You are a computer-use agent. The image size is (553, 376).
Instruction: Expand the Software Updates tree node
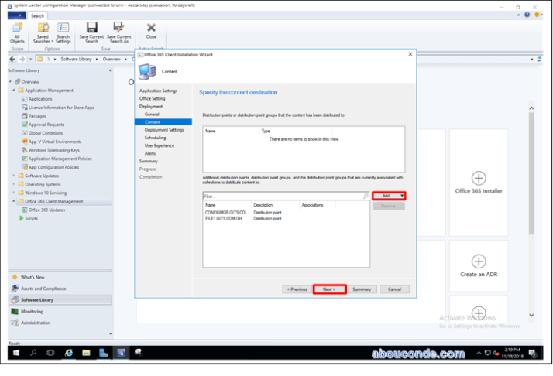click(x=14, y=176)
